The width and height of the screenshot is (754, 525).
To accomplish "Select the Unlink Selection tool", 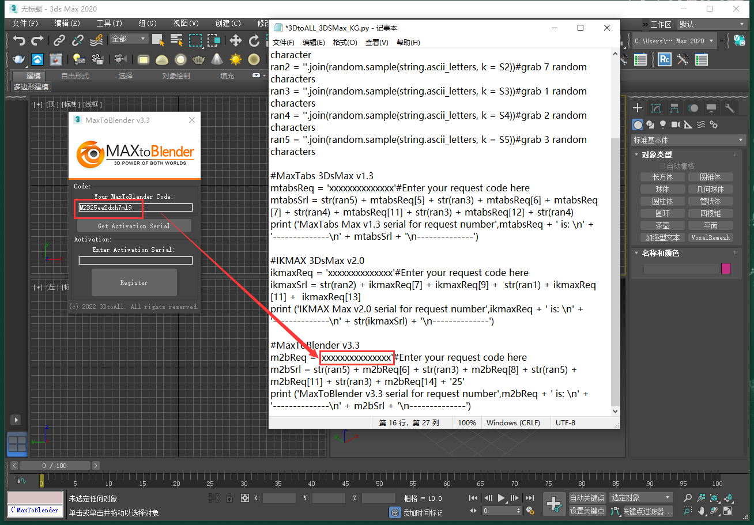I will coord(78,40).
